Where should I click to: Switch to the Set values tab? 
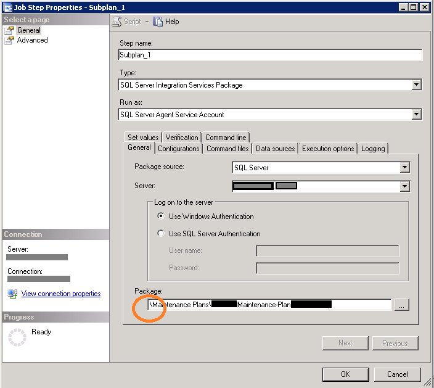[x=143, y=138]
